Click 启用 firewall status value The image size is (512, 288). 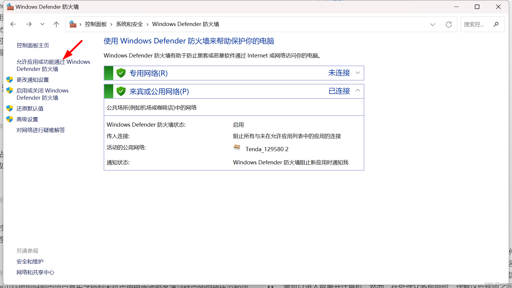[238, 125]
